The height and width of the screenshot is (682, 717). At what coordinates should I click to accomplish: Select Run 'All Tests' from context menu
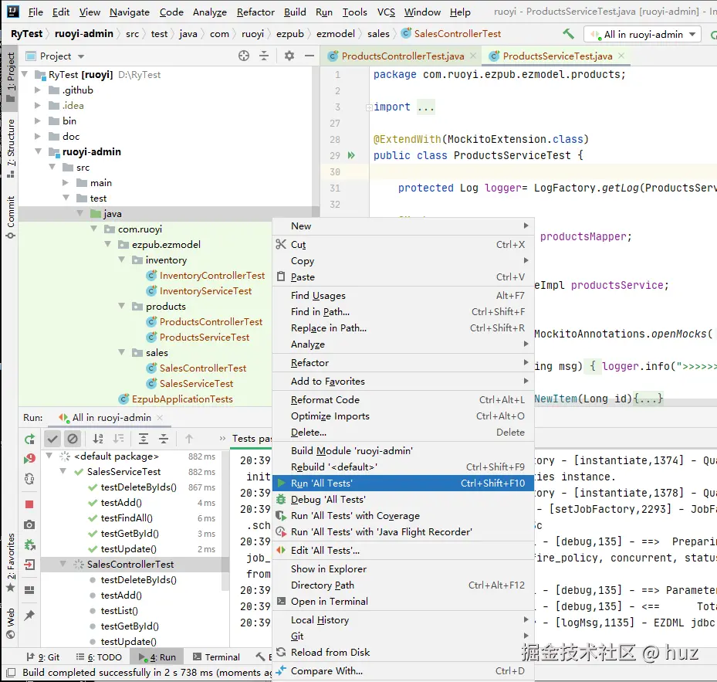click(322, 484)
